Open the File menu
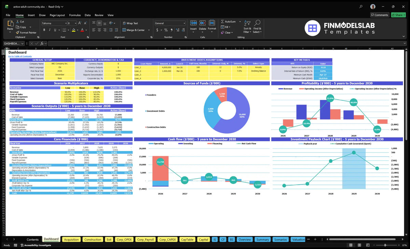The image size is (410, 249). click(8, 15)
